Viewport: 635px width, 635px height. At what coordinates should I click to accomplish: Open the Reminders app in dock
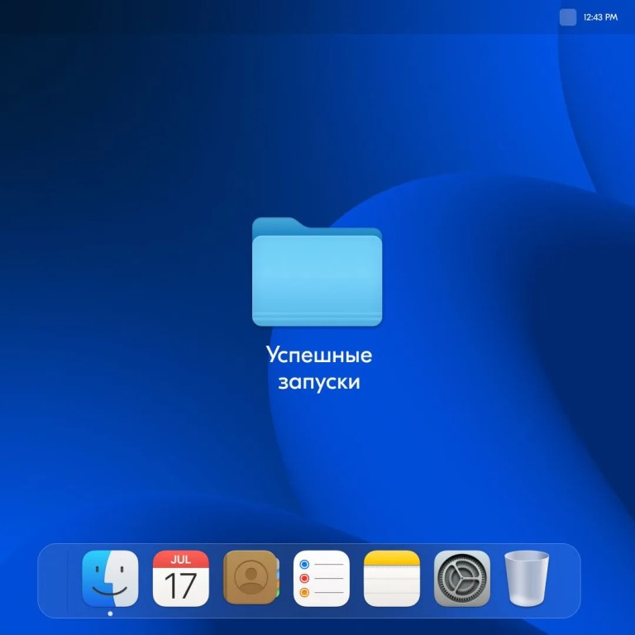pos(322,578)
